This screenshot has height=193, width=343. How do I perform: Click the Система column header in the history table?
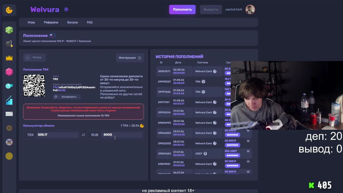(x=203, y=62)
